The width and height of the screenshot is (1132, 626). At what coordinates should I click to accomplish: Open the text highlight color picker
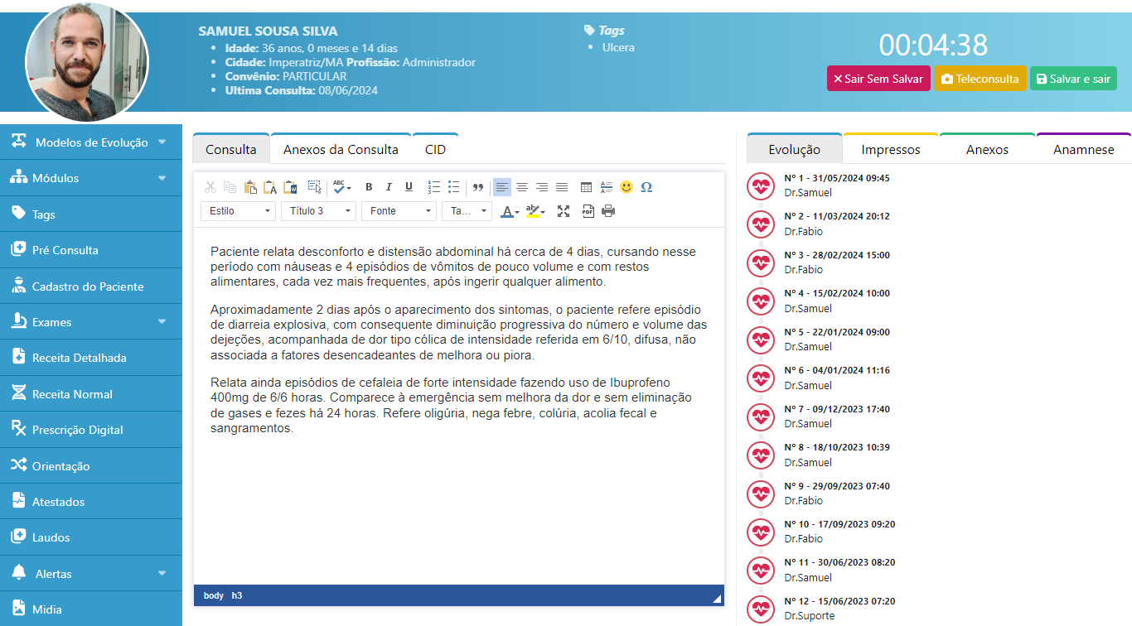pos(535,211)
